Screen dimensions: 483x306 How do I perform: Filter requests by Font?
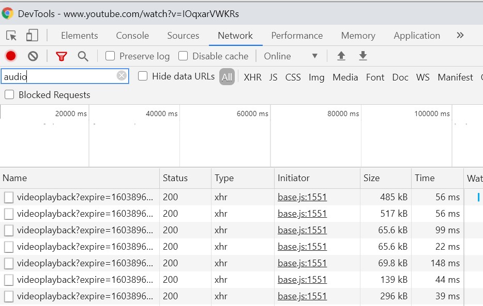pos(375,77)
